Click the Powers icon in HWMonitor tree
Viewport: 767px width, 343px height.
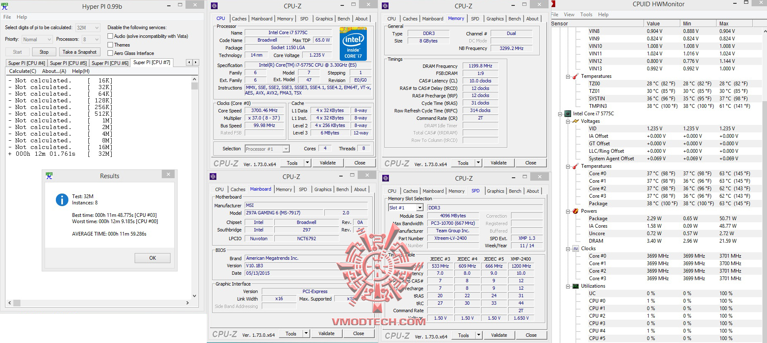pos(575,211)
